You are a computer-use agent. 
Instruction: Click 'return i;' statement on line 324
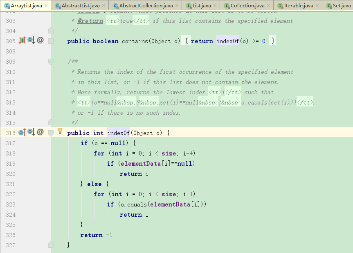tap(135, 215)
